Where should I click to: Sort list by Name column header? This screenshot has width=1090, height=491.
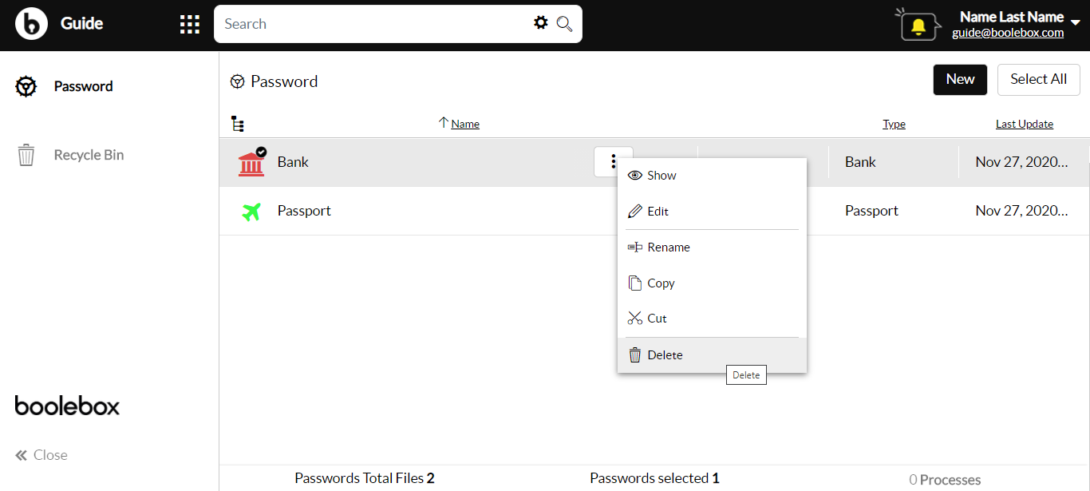coord(464,124)
